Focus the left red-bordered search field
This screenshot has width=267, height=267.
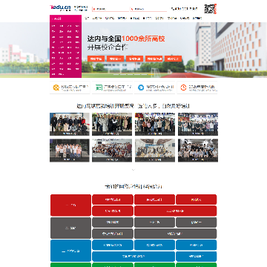(x=111, y=9)
